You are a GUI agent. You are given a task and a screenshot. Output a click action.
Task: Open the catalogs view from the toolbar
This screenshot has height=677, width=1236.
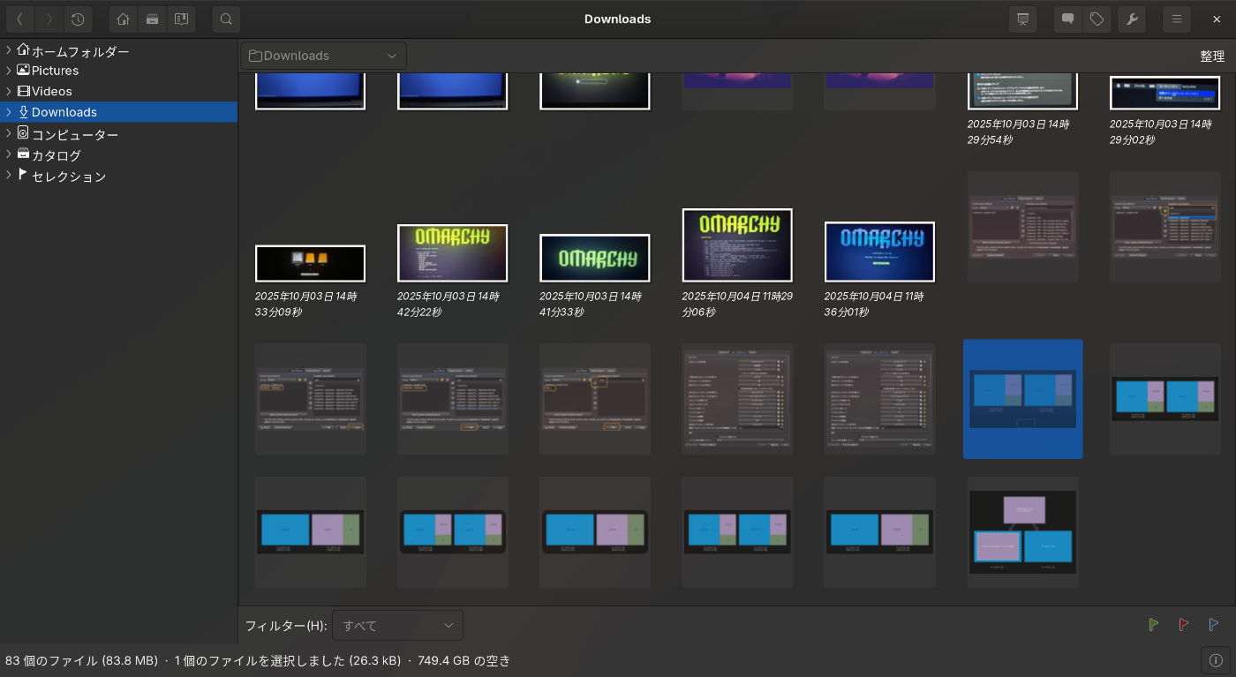coord(153,19)
